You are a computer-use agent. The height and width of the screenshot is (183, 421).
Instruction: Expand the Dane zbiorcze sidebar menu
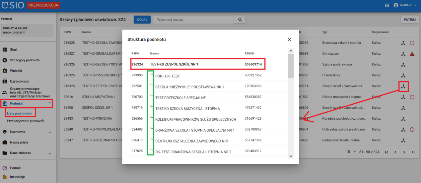pyautogui.click(x=50, y=153)
